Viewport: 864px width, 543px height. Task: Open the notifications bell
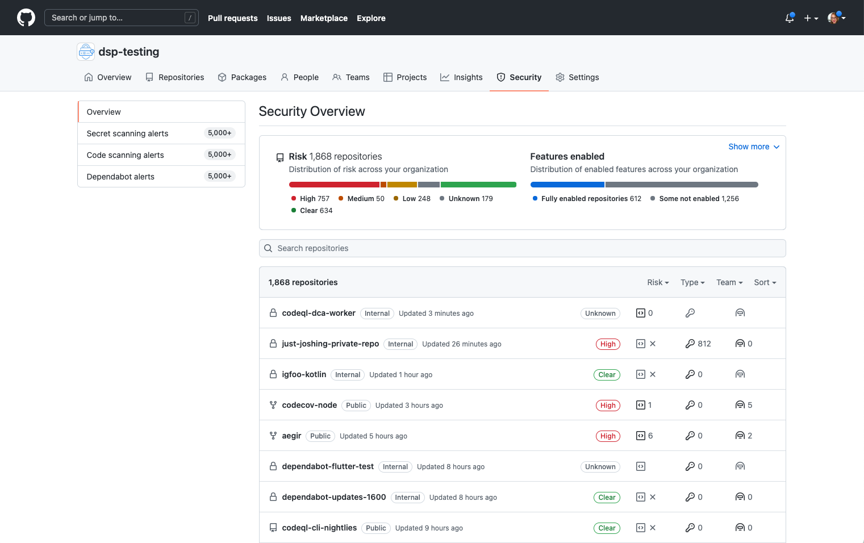click(789, 18)
